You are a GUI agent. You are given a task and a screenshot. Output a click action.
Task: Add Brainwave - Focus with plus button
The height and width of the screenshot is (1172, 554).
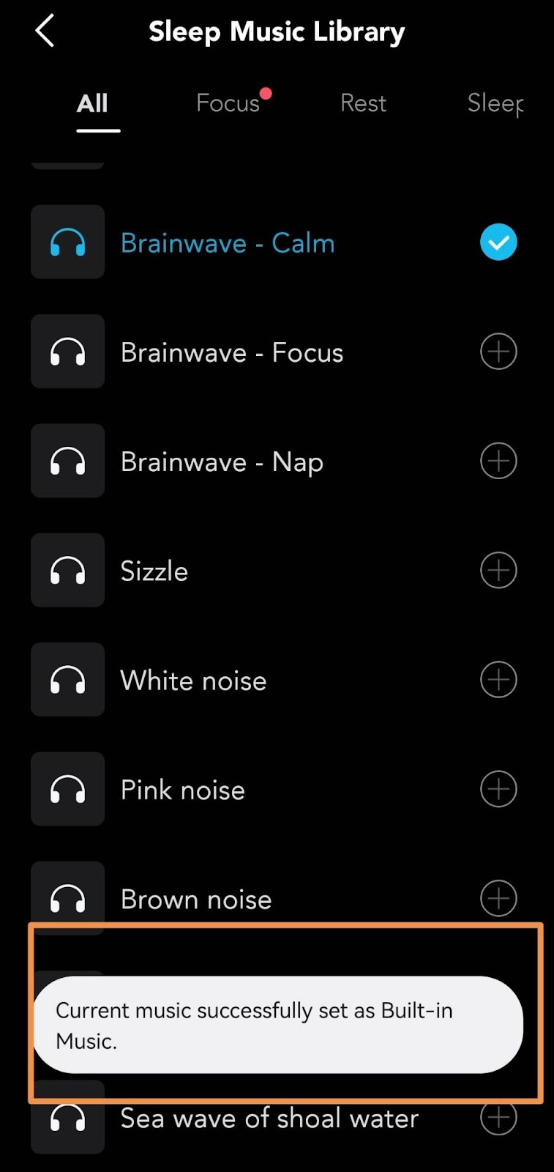click(x=498, y=352)
